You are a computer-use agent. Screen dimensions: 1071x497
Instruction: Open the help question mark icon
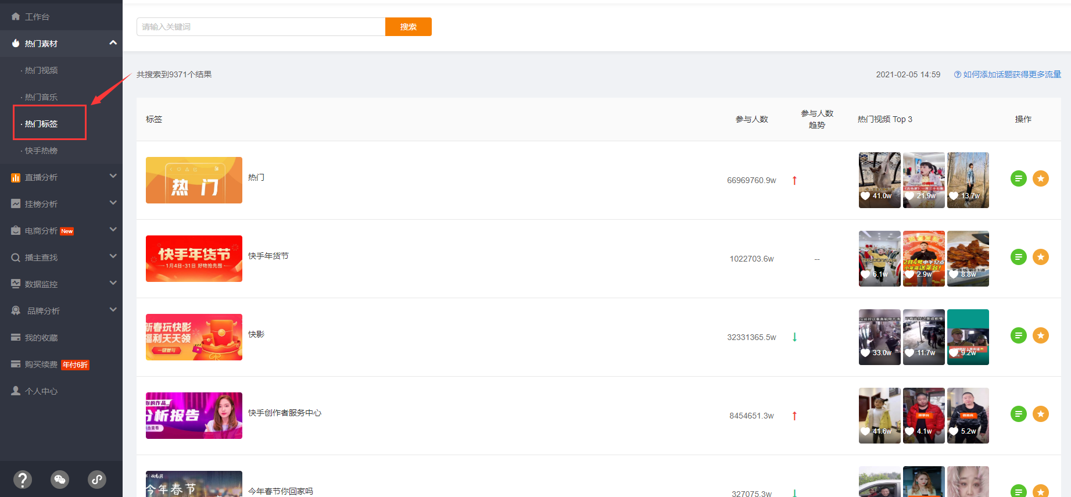(x=23, y=480)
